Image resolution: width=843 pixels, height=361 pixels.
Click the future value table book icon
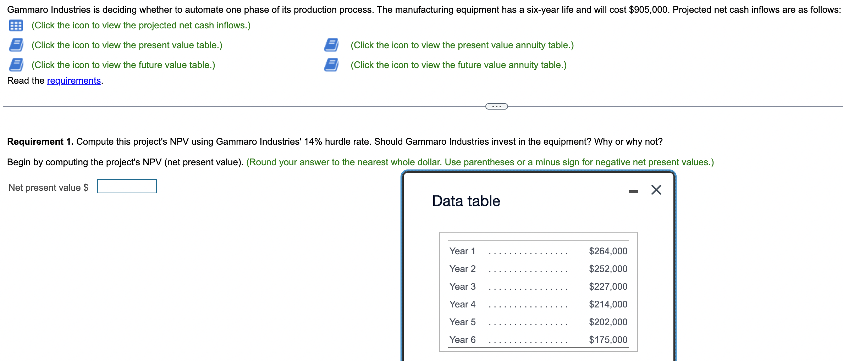pos(16,65)
